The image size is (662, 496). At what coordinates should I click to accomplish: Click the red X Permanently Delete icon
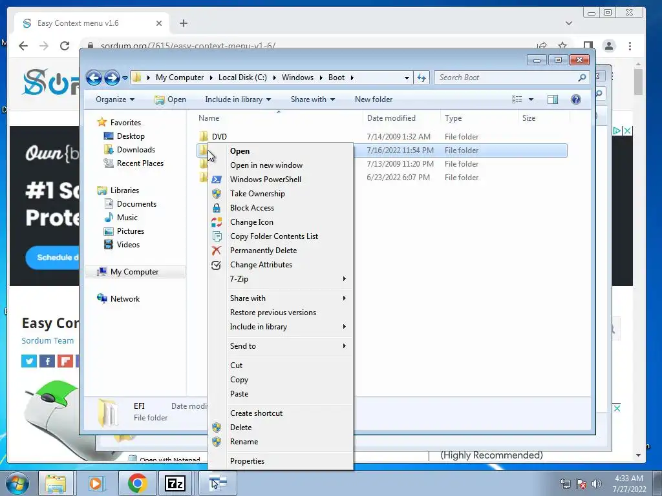click(216, 251)
